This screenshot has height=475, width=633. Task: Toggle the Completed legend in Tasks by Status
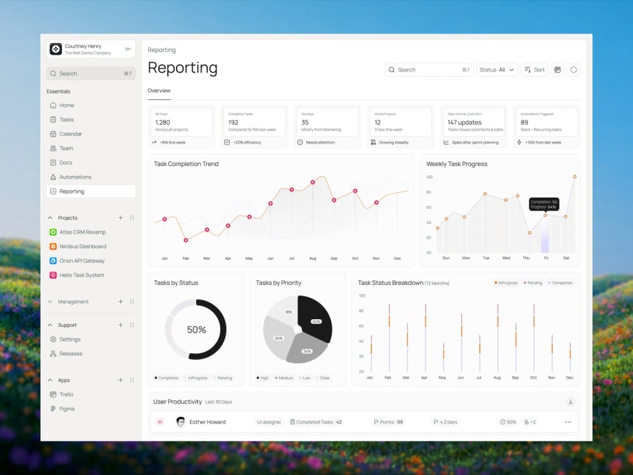click(x=166, y=378)
